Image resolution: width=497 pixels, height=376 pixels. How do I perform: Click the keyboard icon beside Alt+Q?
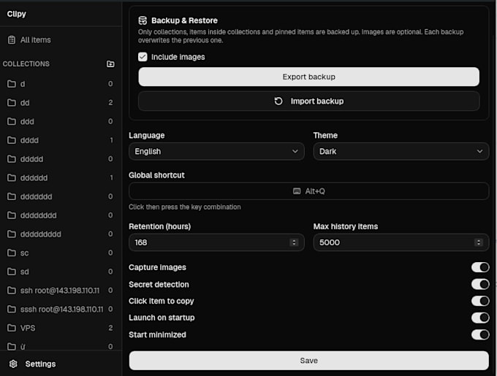(297, 191)
